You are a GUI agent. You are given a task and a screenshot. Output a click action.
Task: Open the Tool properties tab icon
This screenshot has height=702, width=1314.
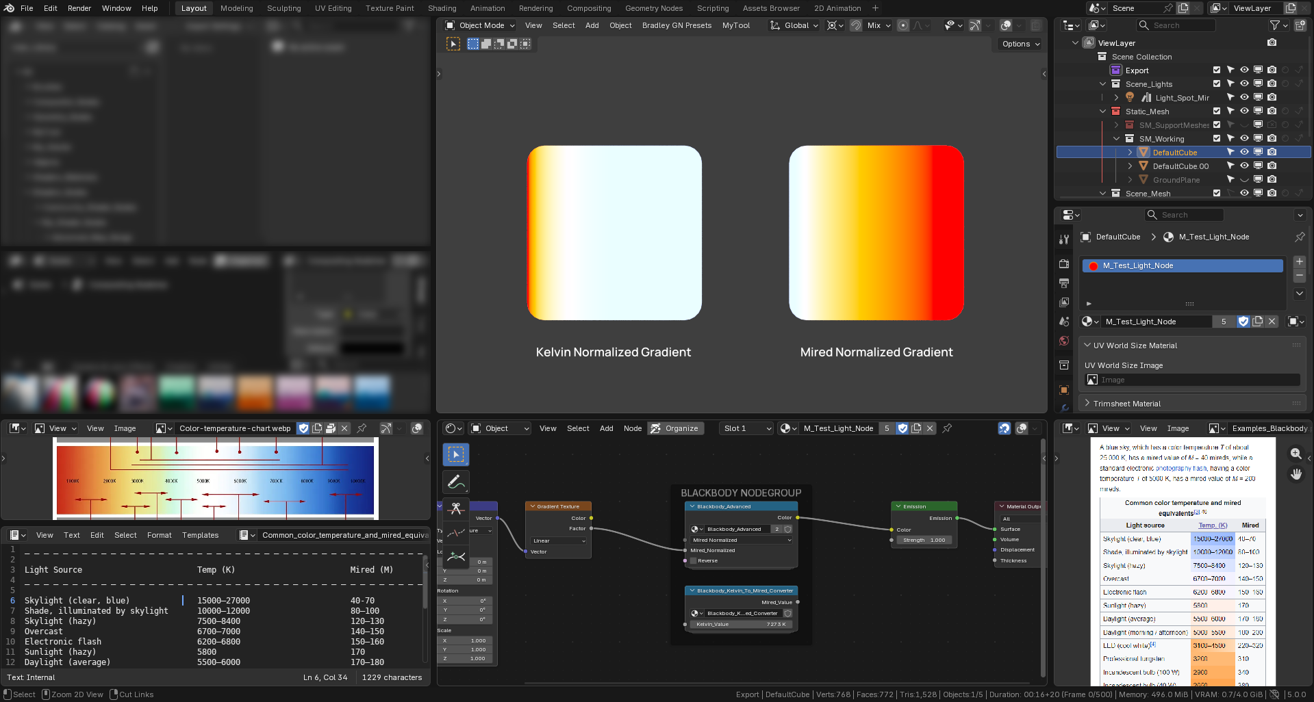(x=1064, y=239)
